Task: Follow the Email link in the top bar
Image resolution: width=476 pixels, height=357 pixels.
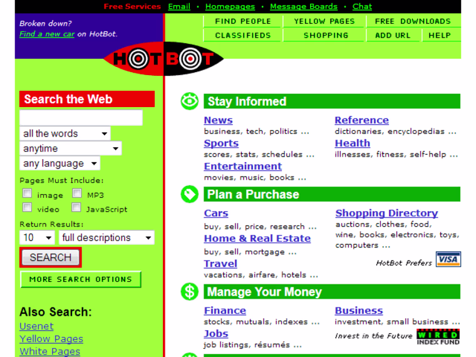Action: (x=179, y=6)
